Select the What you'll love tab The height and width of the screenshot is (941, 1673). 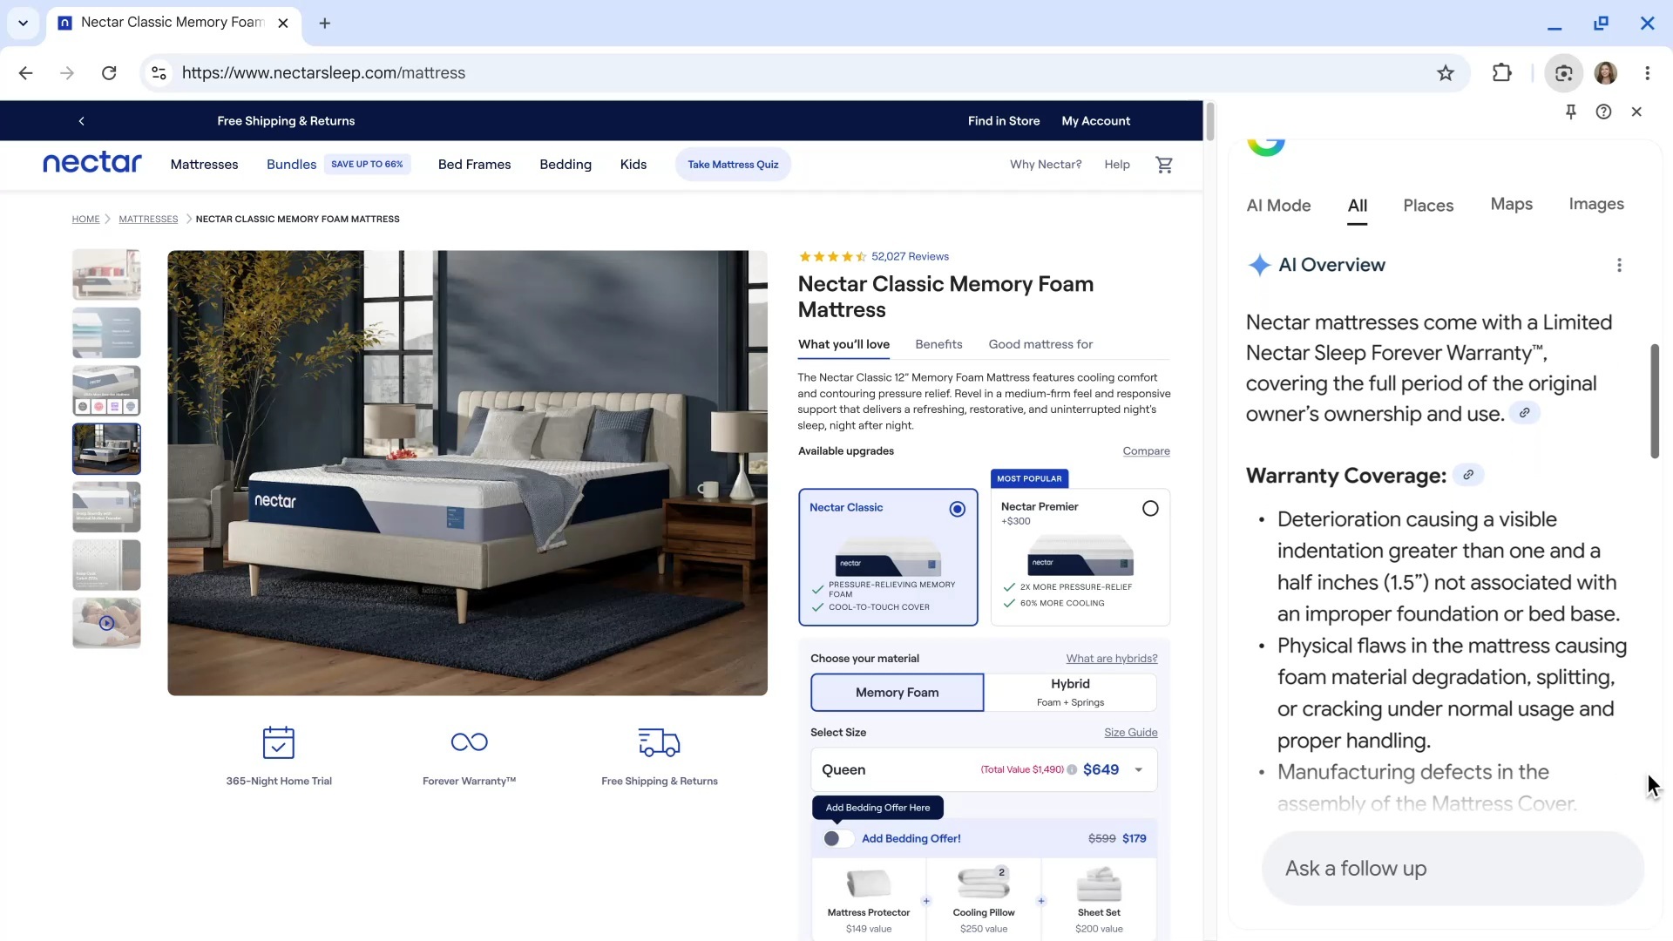(843, 345)
